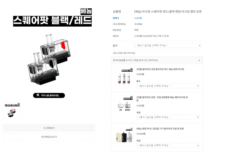246x153 pixels.
Task: Open 색상 dropdown for 발라리안 공팟
Action: coord(168,117)
